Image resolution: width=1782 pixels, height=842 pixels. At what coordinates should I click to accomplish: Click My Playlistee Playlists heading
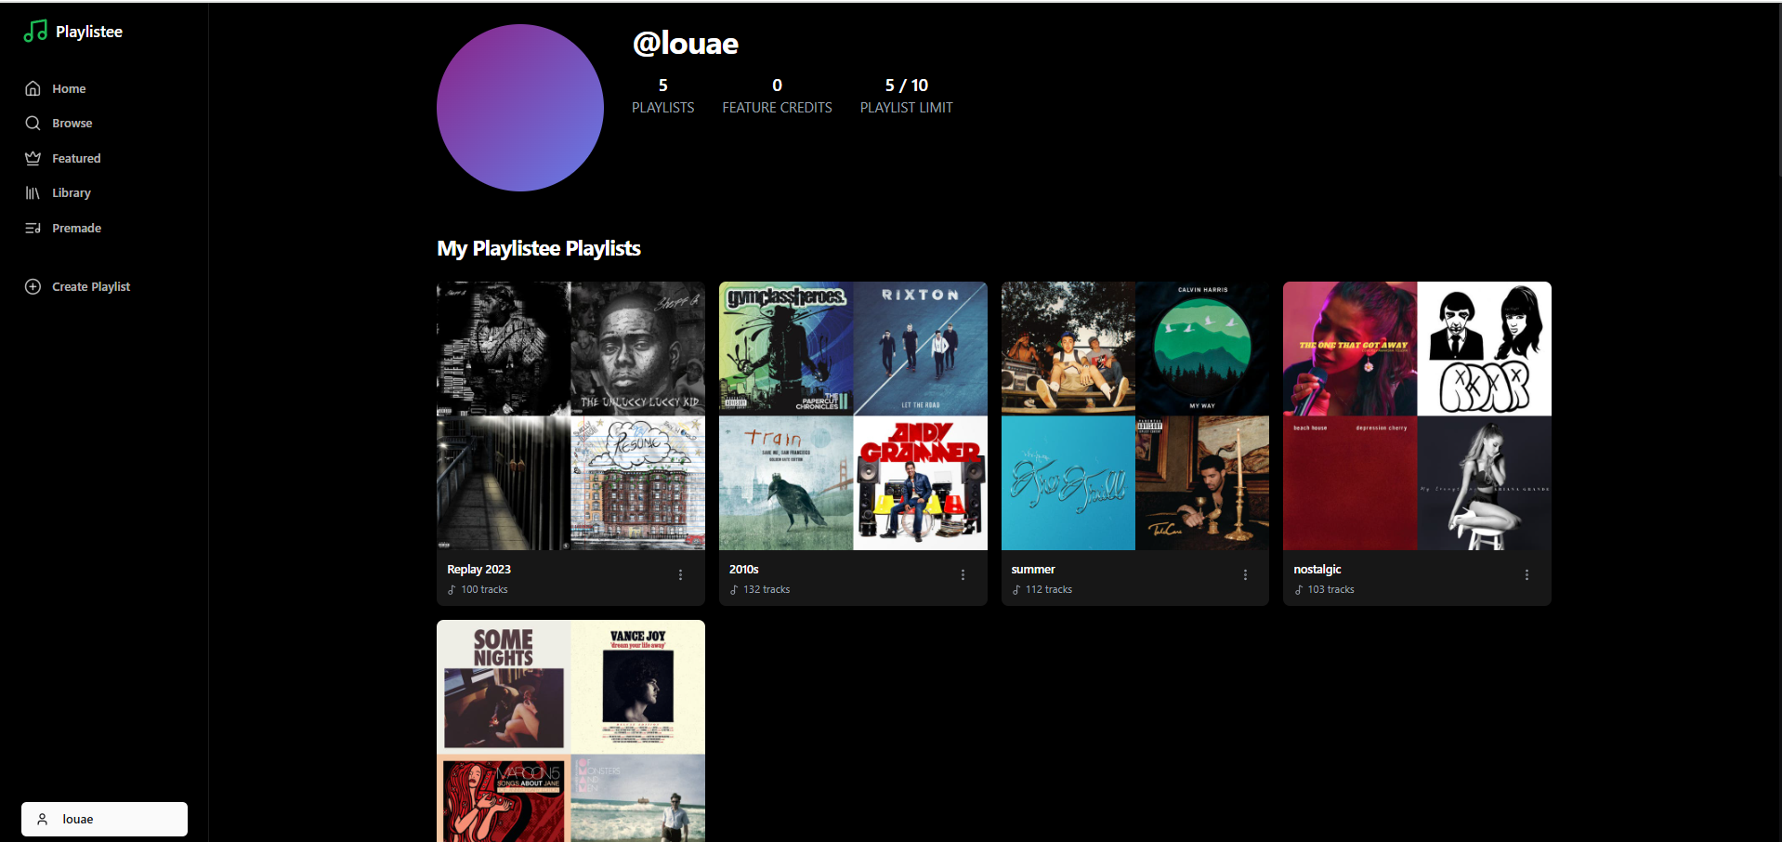(x=539, y=248)
